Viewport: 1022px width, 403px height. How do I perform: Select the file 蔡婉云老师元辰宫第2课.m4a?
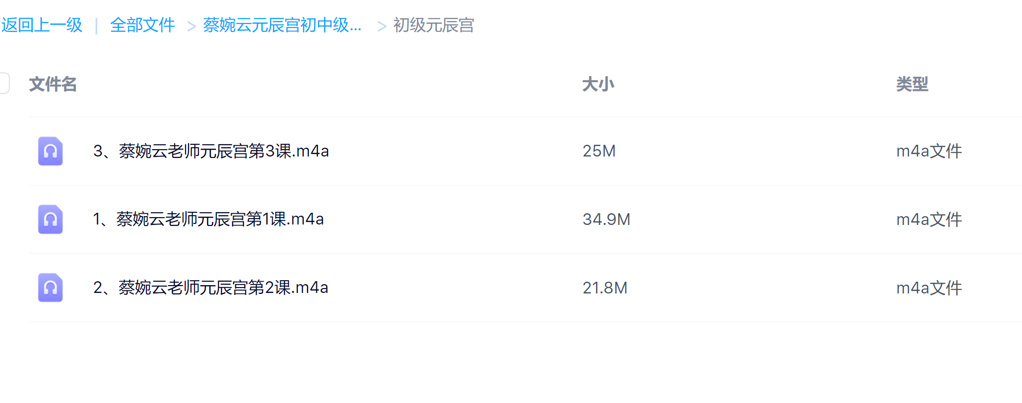point(212,288)
